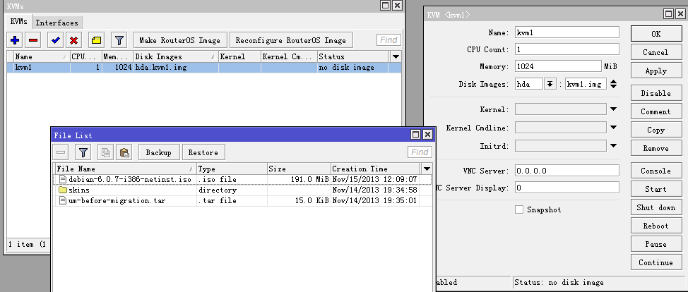Click the Continue button
This screenshot has height=292, width=688.
click(656, 262)
